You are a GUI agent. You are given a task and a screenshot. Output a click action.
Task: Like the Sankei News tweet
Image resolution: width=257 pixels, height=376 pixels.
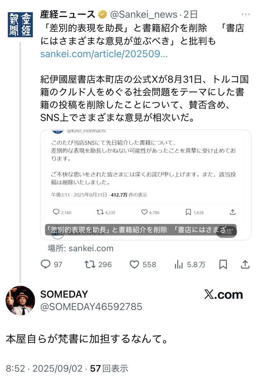point(134,264)
